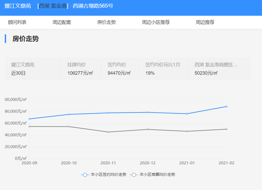
Task: Select gray line data point at 2020-11
Action: [108, 132]
